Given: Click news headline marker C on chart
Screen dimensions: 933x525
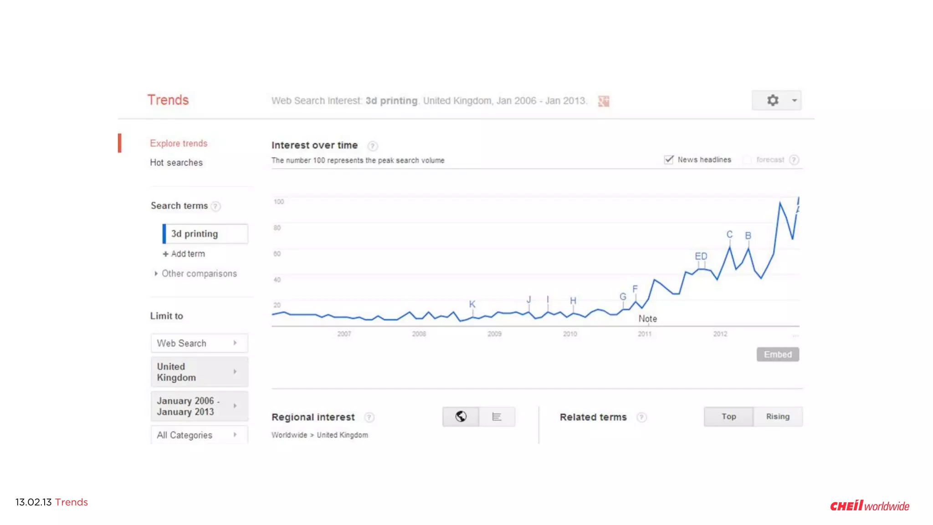Looking at the screenshot, I should pos(729,235).
